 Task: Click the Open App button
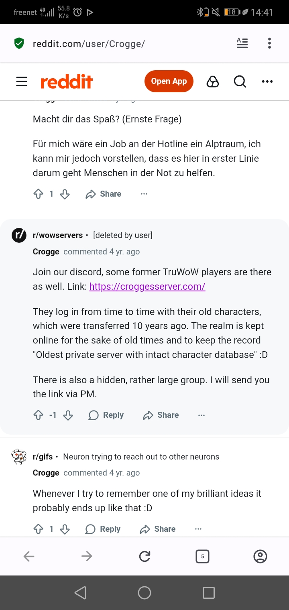(x=169, y=81)
